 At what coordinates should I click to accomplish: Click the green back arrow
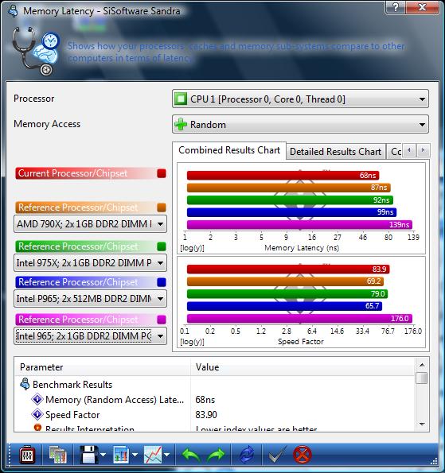click(x=191, y=455)
